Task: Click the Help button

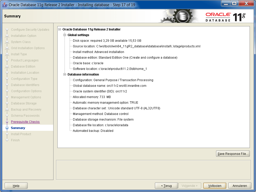Action: [16, 186]
